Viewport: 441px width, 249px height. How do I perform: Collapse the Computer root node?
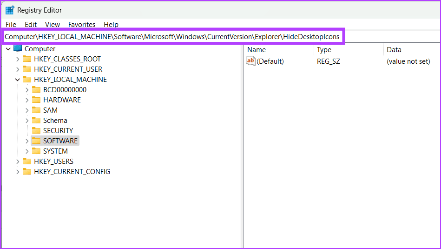[x=8, y=49]
